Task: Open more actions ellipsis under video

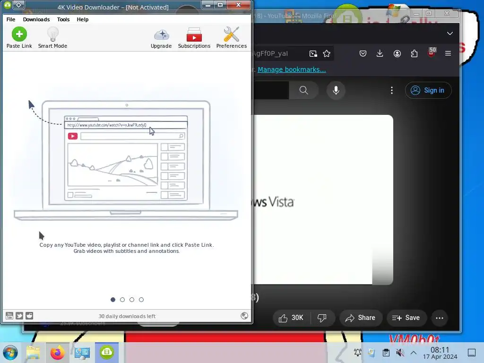Action: [440, 318]
